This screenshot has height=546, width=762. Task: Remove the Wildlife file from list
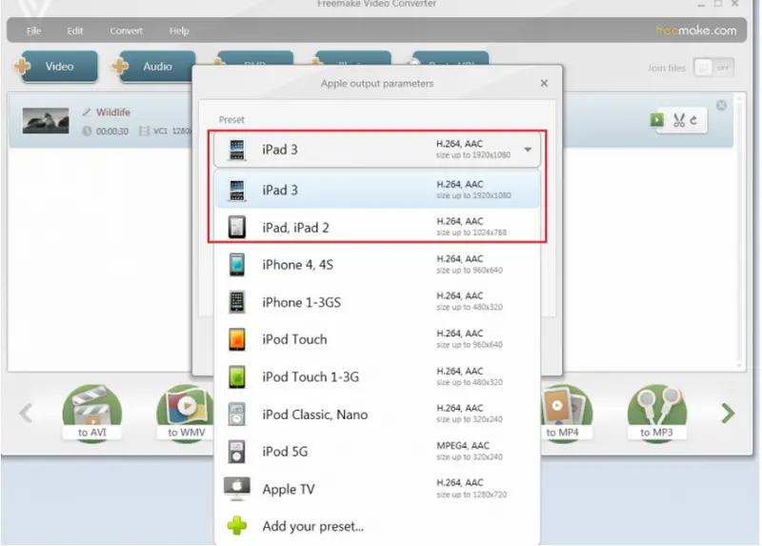pyautogui.click(x=721, y=105)
